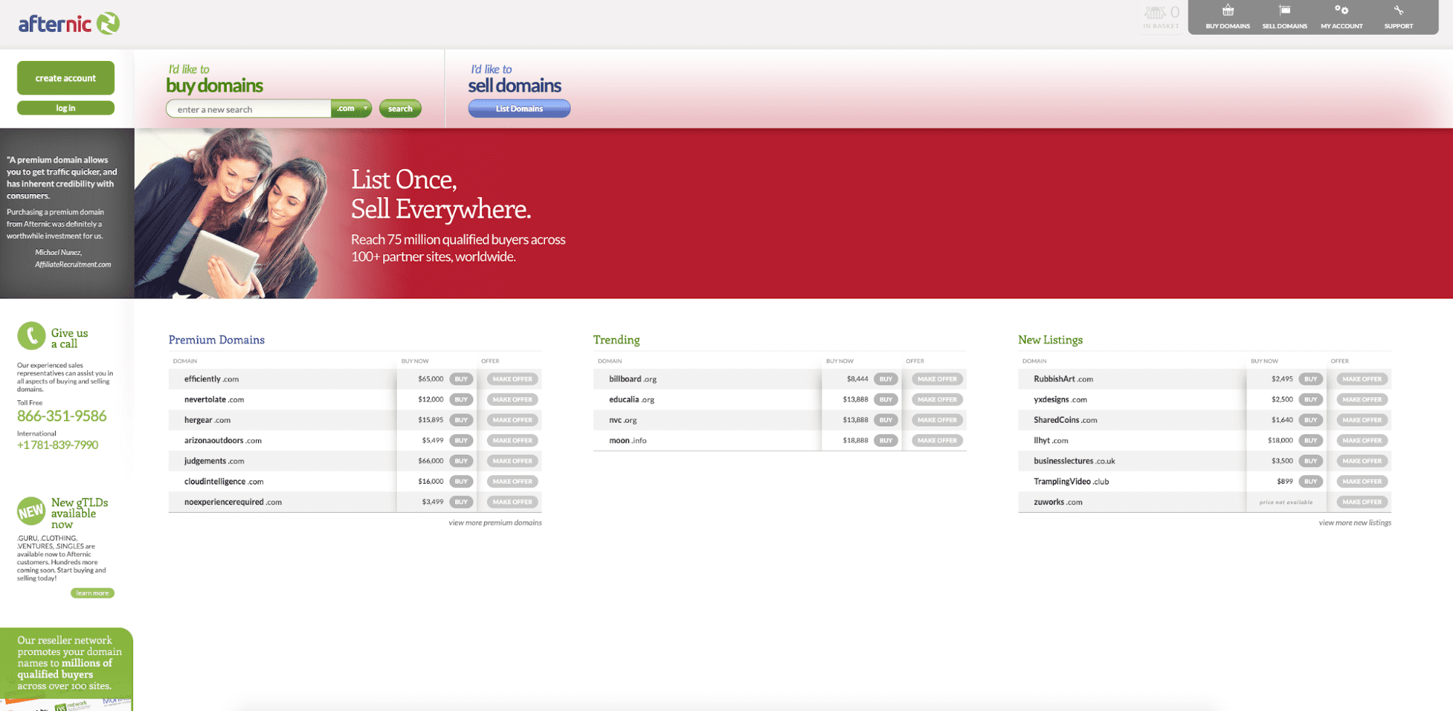
Task: Expand the .com extension dropdown
Action: click(352, 109)
